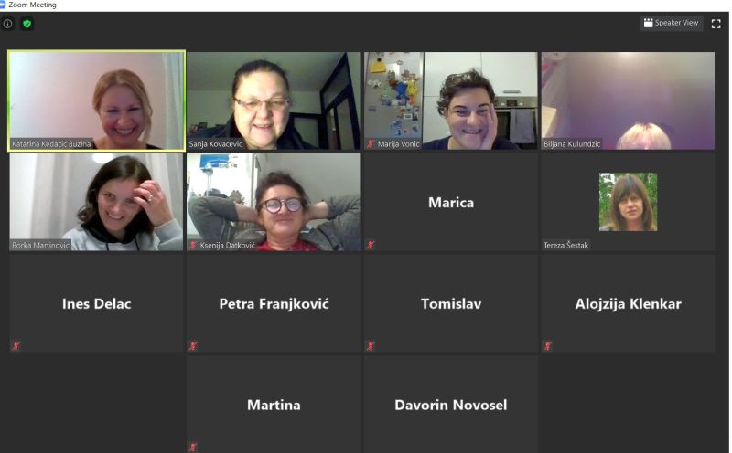Select the Davorin Novosel participant tile

click(451, 404)
